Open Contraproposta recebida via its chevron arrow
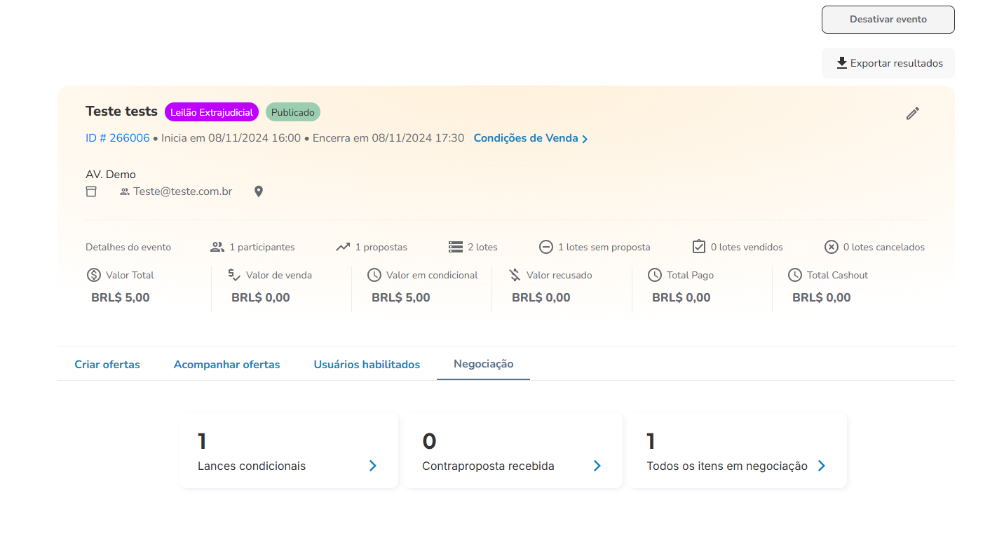This screenshot has height=533, width=1004. pyautogui.click(x=597, y=466)
